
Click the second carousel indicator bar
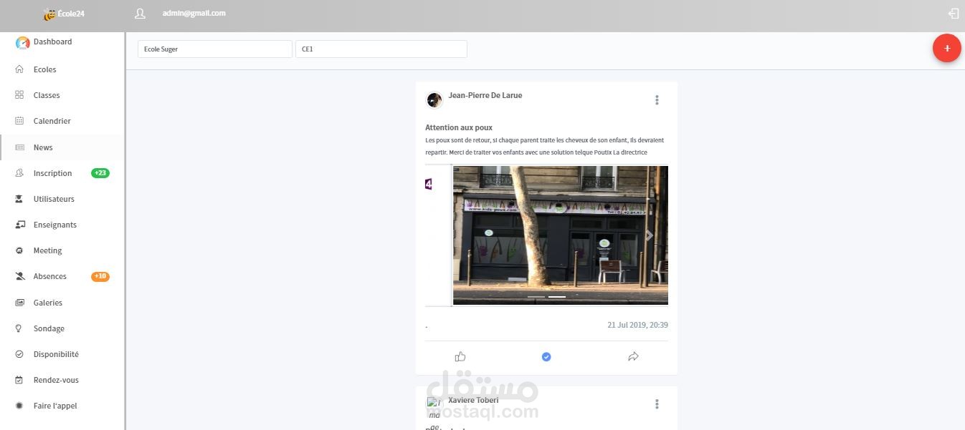pos(557,297)
